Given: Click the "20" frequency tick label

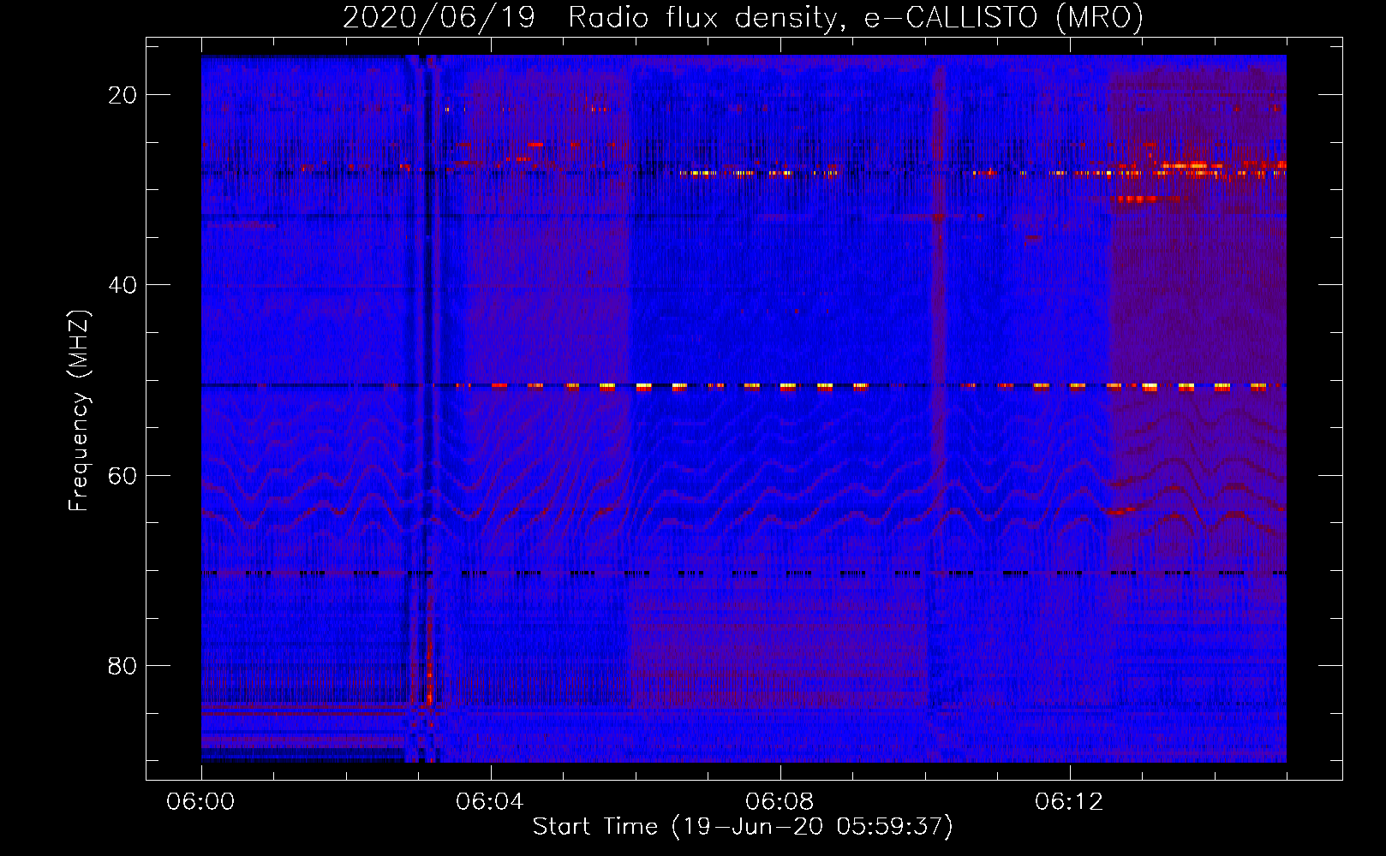Looking at the screenshot, I should point(123,95).
